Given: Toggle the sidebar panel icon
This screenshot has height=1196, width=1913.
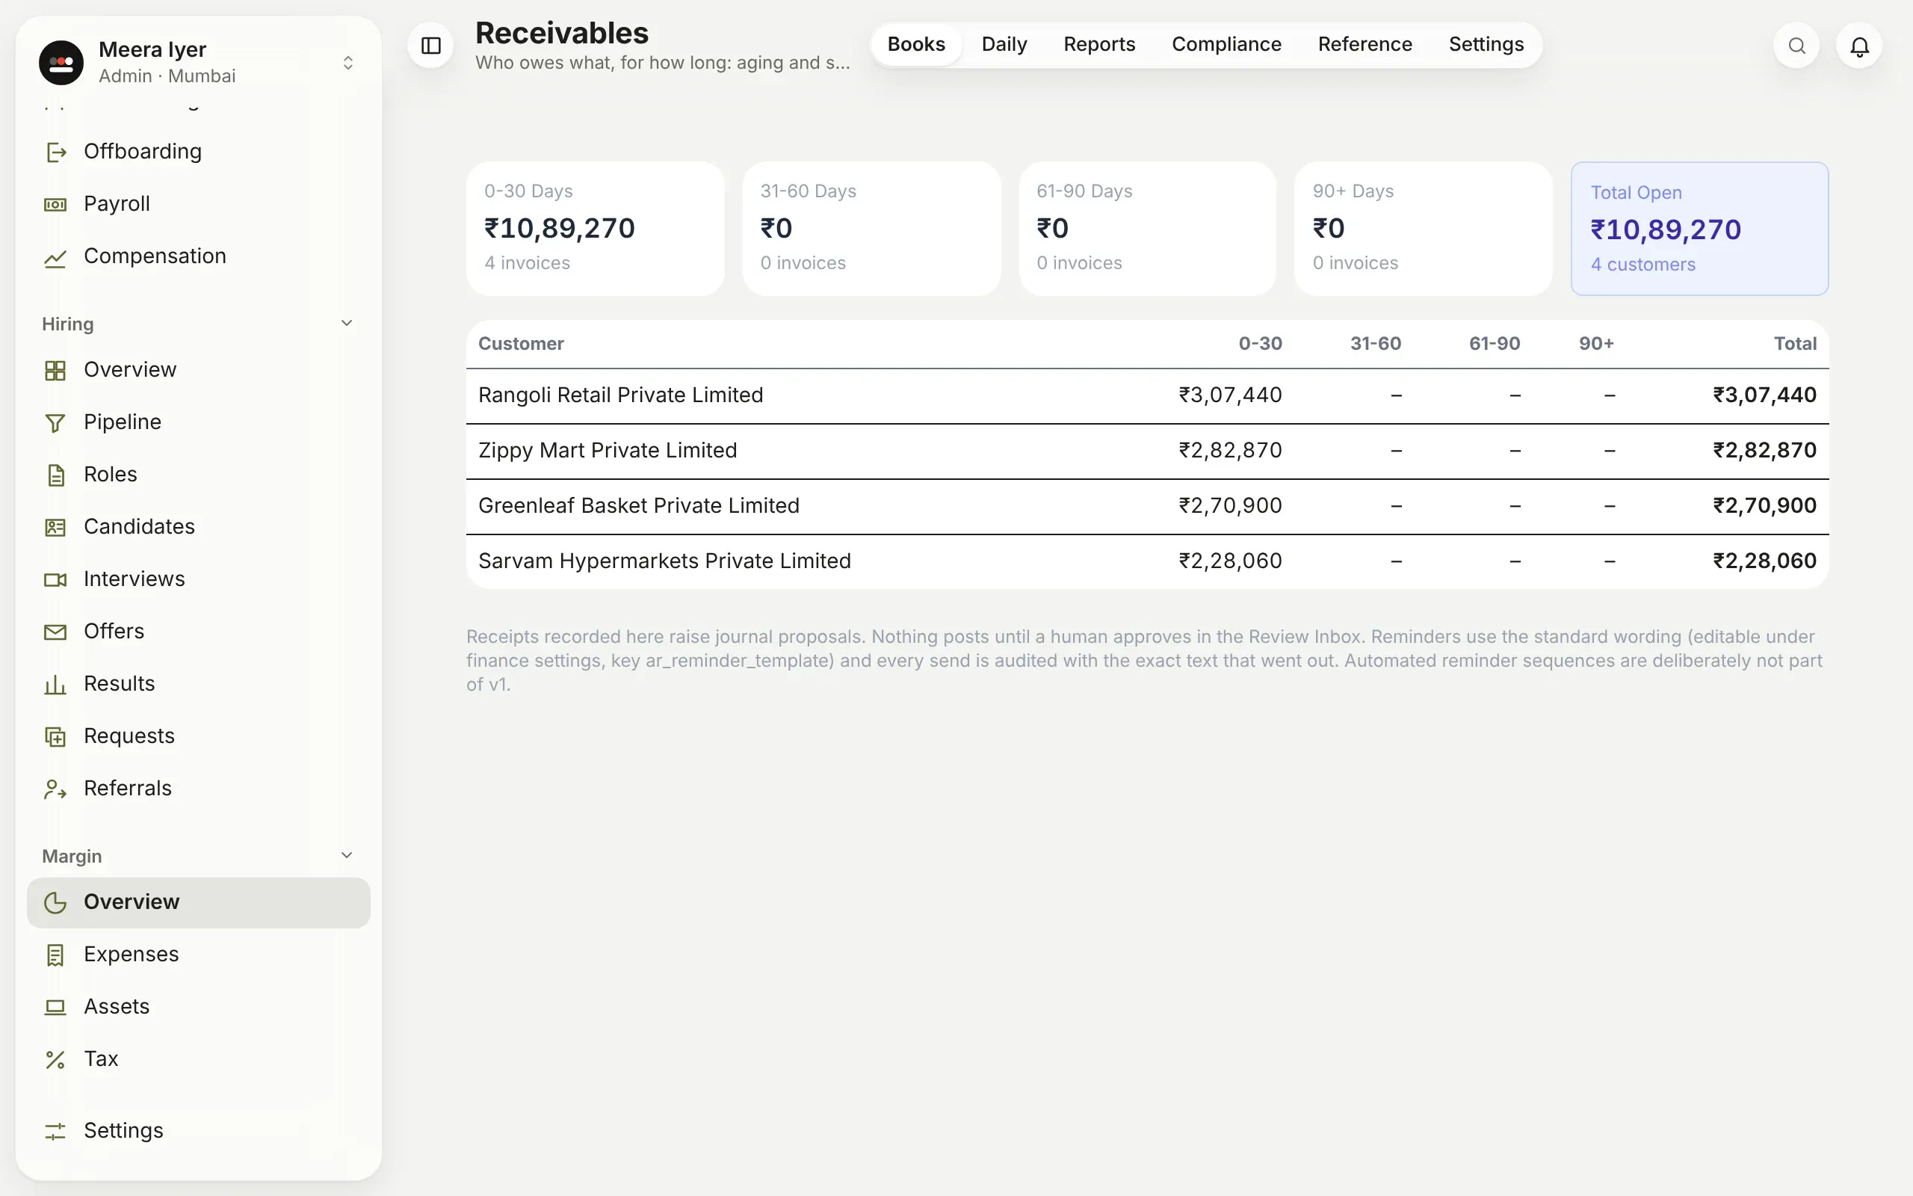Looking at the screenshot, I should click(x=431, y=46).
